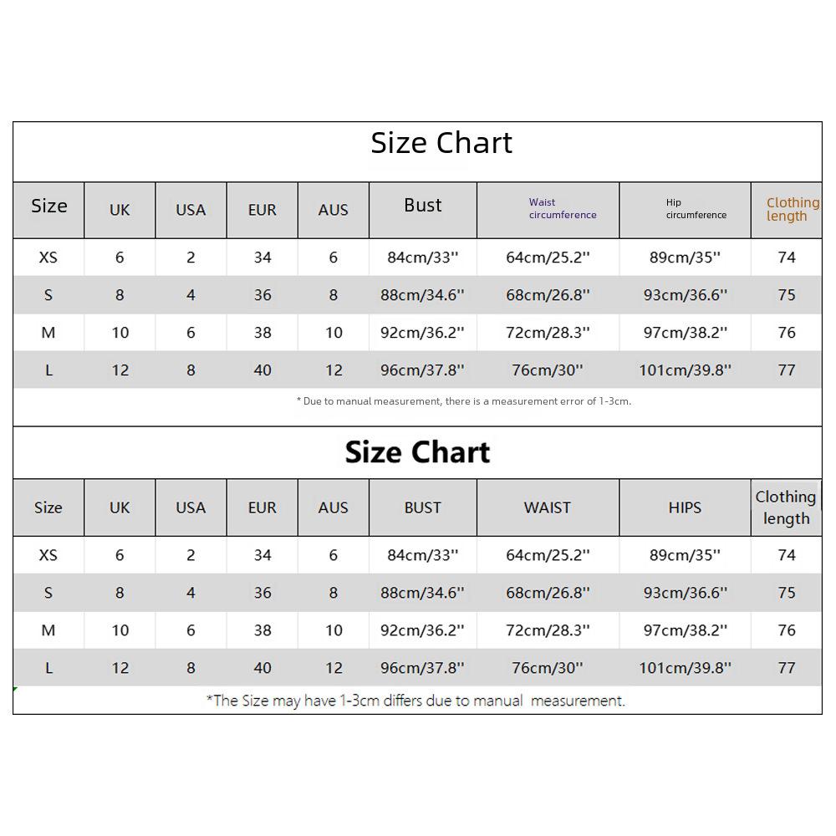Select the 92cm/36.2'' bust cell in bottom table
The width and height of the screenshot is (836, 836).
click(422, 630)
